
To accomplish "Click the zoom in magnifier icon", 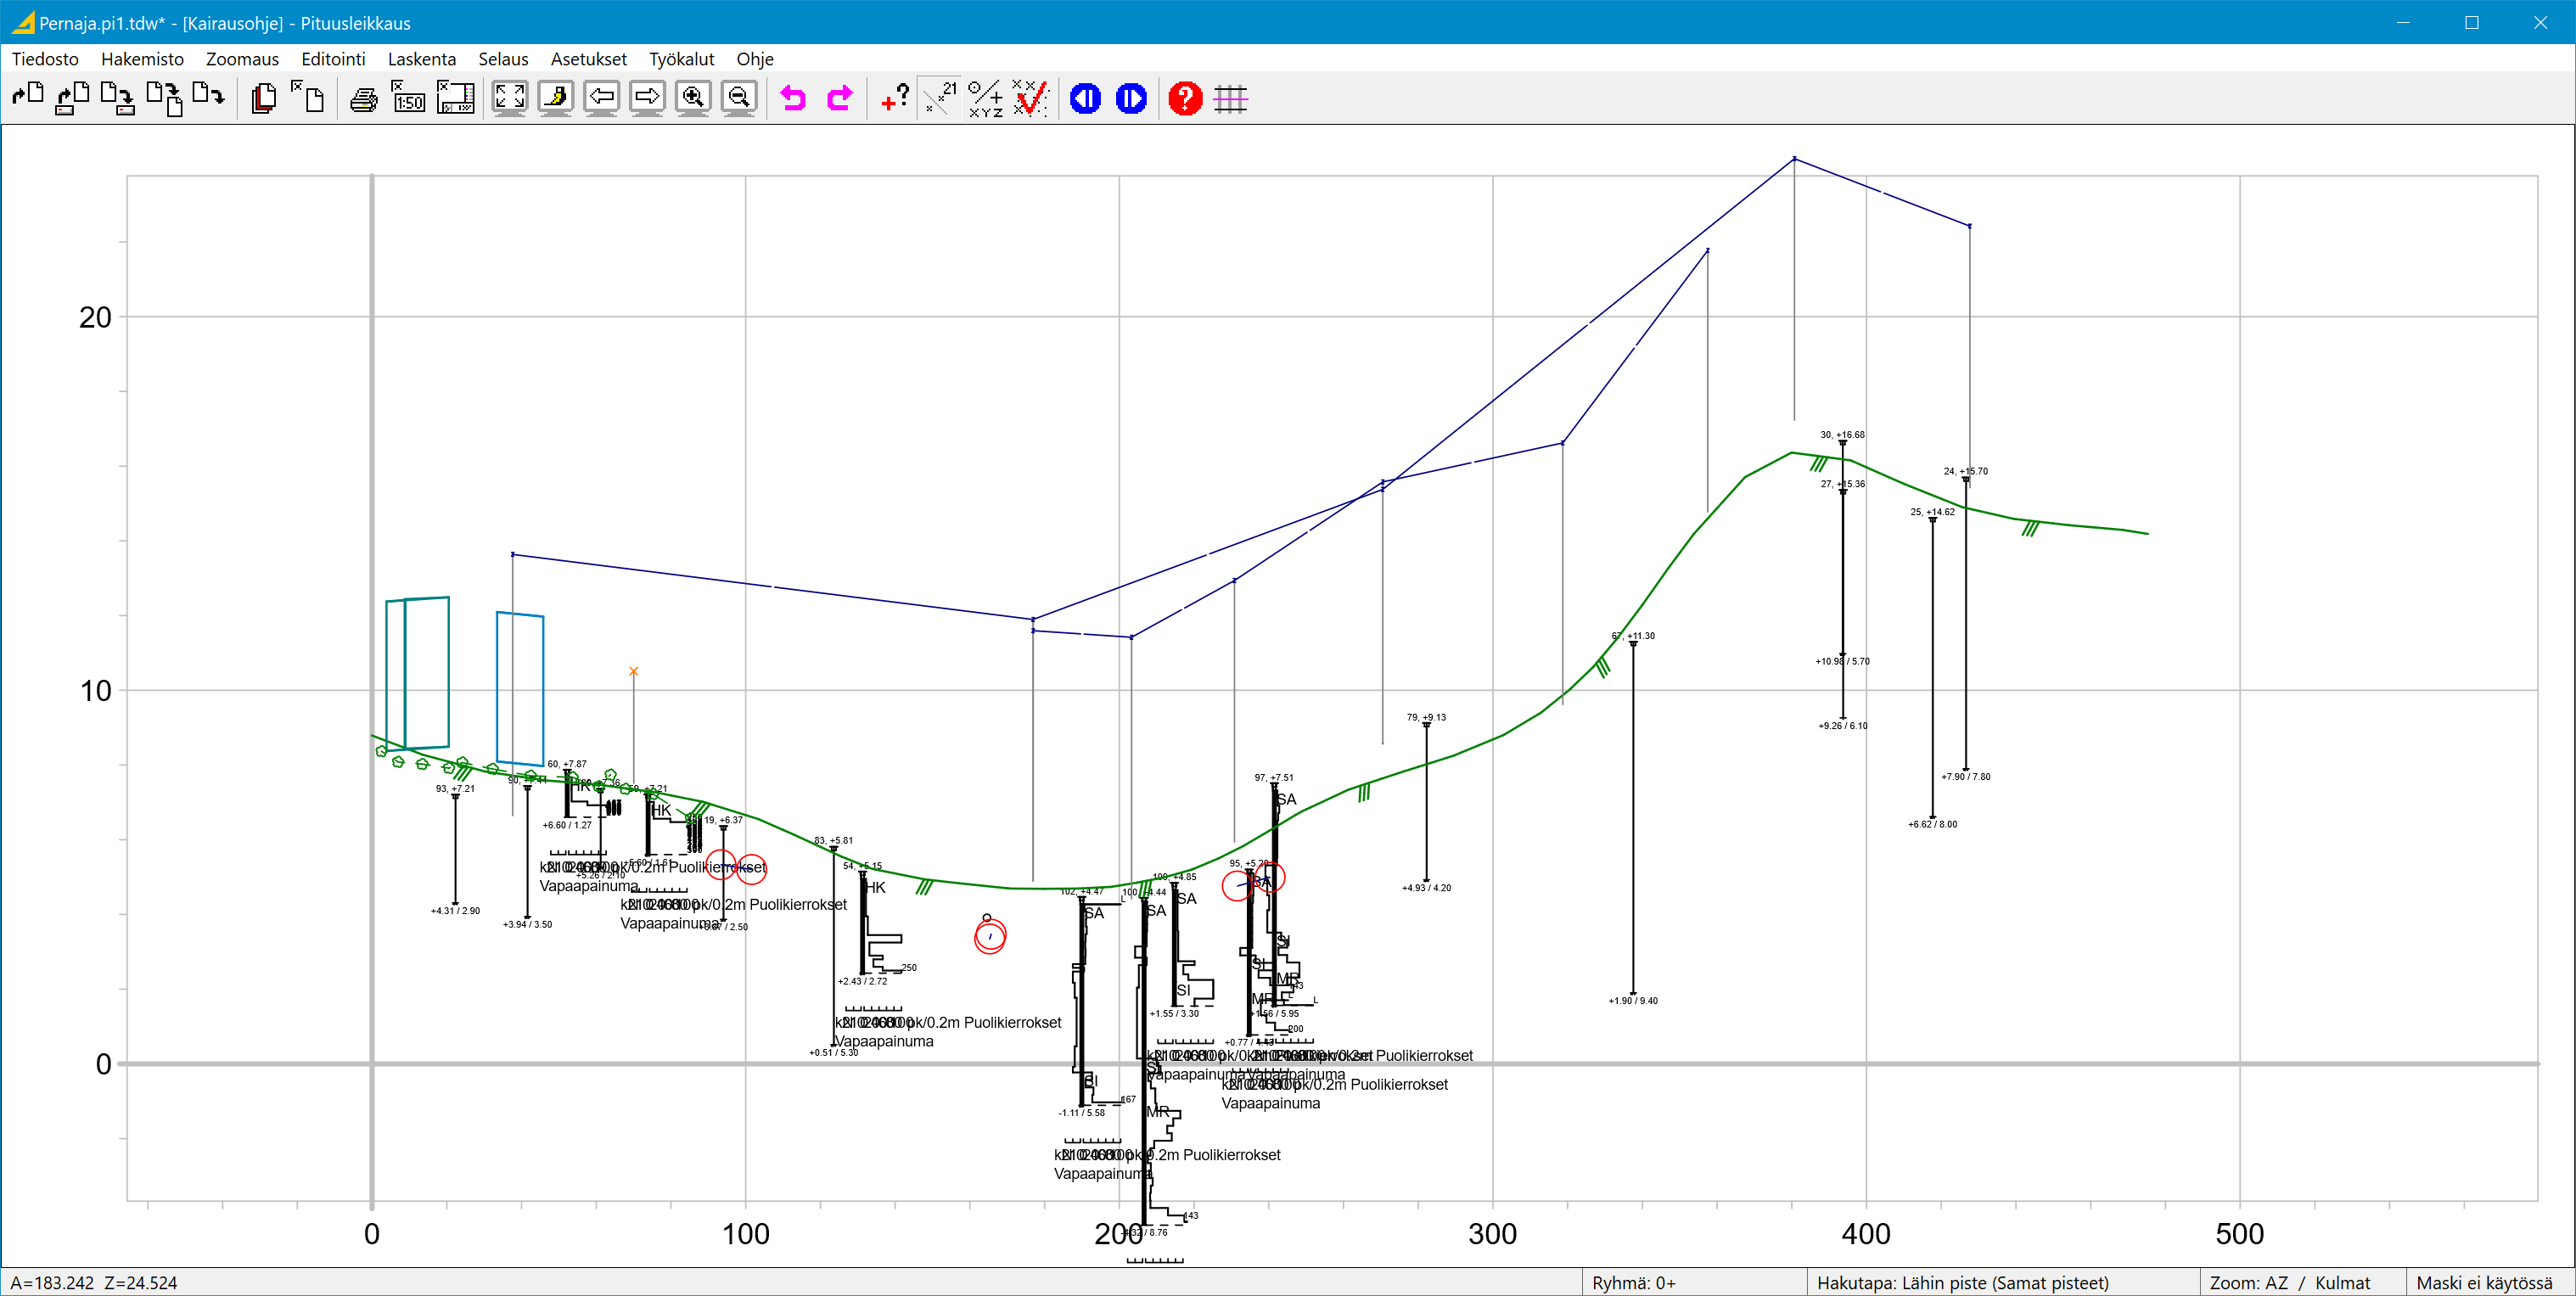I will click(x=692, y=97).
